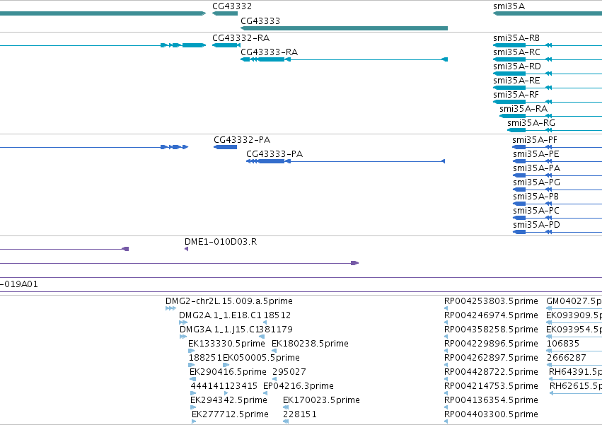Select the EP04216.3prime label
Image resolution: width=602 pixels, height=425 pixels.
click(299, 386)
